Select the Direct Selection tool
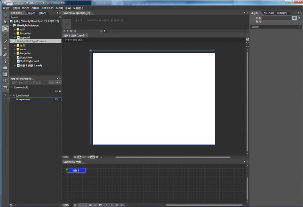 click(5, 22)
